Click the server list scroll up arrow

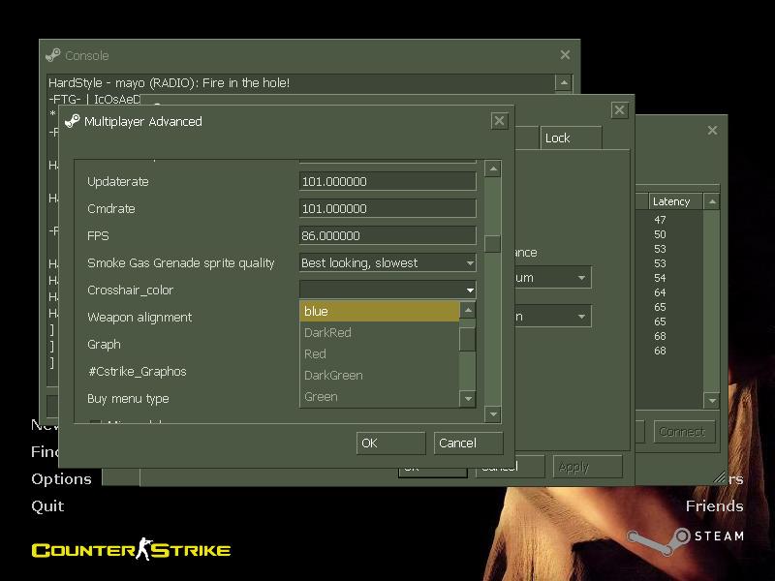coord(712,201)
